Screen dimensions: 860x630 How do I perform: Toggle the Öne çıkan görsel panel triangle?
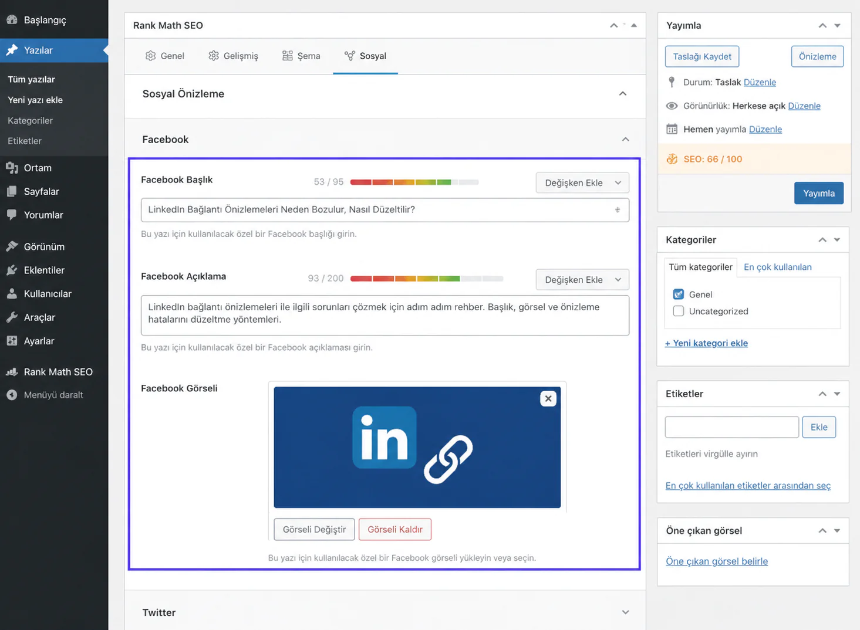(x=837, y=530)
